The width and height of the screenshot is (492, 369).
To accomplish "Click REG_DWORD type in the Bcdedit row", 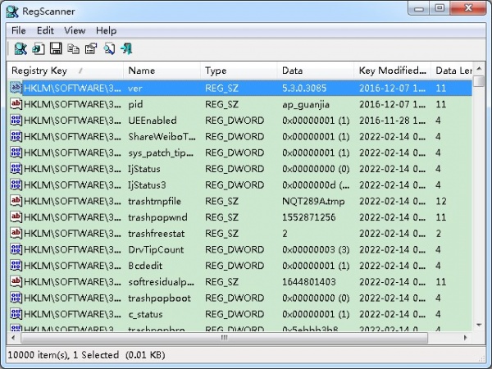I will click(x=235, y=266).
